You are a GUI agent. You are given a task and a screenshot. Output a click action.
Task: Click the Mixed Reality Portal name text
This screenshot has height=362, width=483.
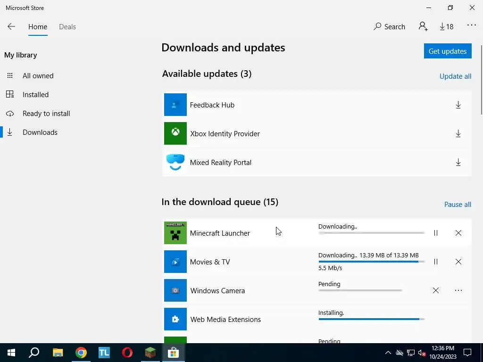pyautogui.click(x=221, y=163)
